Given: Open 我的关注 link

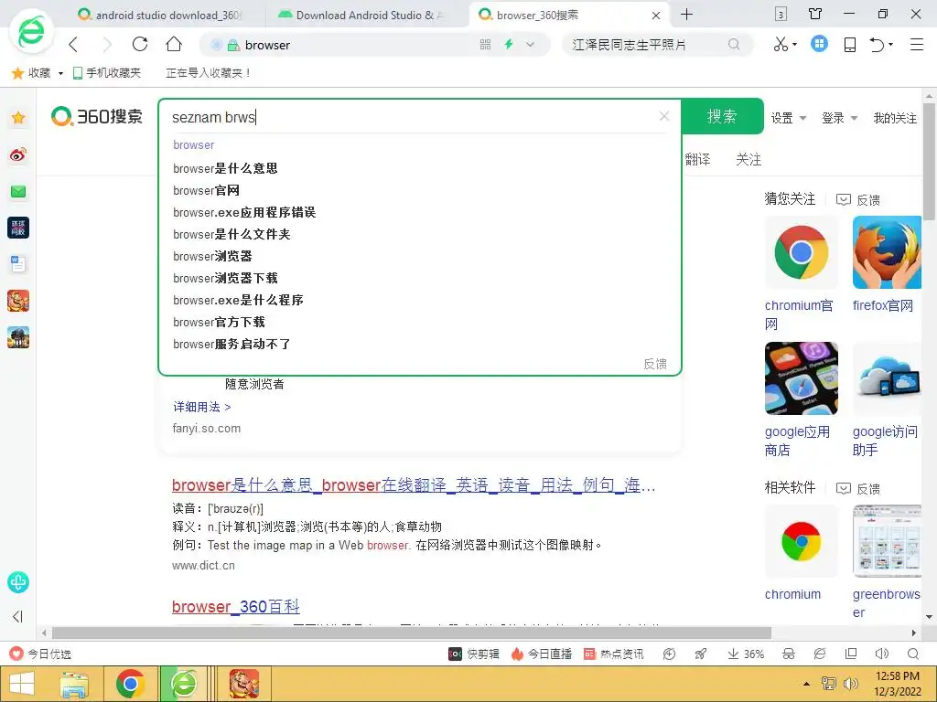Looking at the screenshot, I should [x=895, y=118].
